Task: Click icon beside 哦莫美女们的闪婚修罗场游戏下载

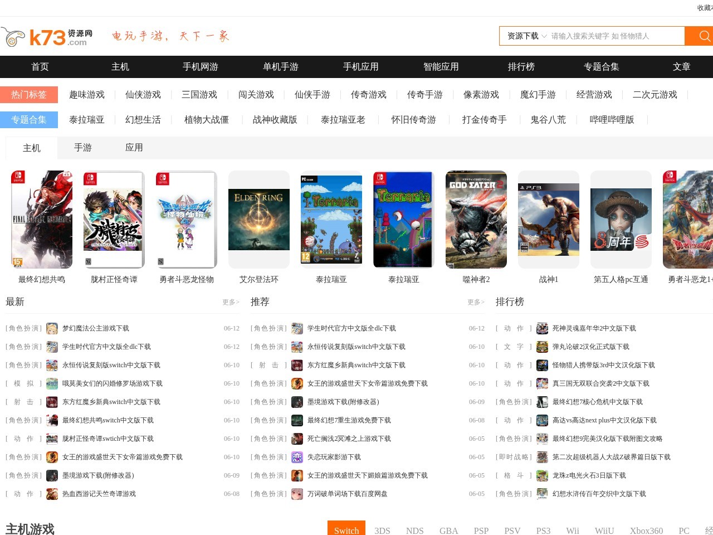Action: [x=52, y=383]
